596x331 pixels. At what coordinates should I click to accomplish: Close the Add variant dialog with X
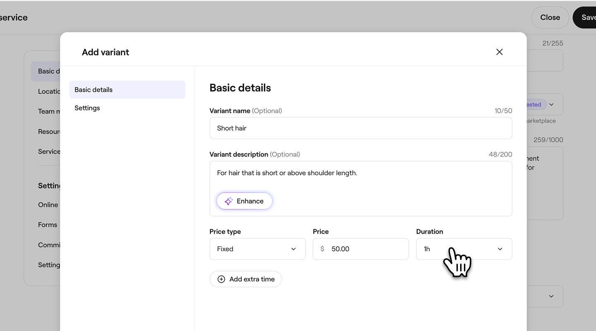click(x=499, y=52)
